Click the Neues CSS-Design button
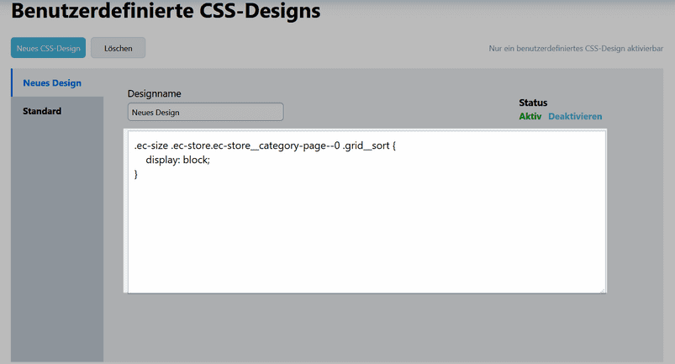The height and width of the screenshot is (364, 675). coord(48,48)
